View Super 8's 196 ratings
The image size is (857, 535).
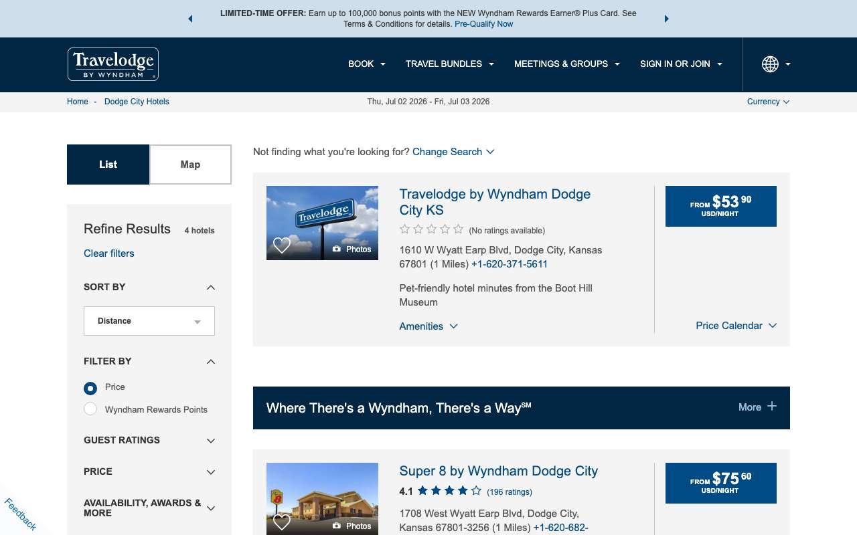[x=510, y=492]
